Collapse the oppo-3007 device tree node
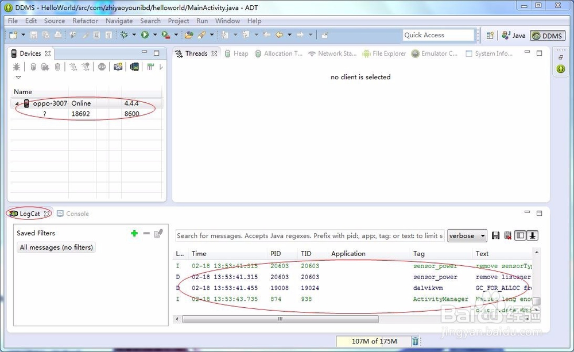 coord(17,104)
